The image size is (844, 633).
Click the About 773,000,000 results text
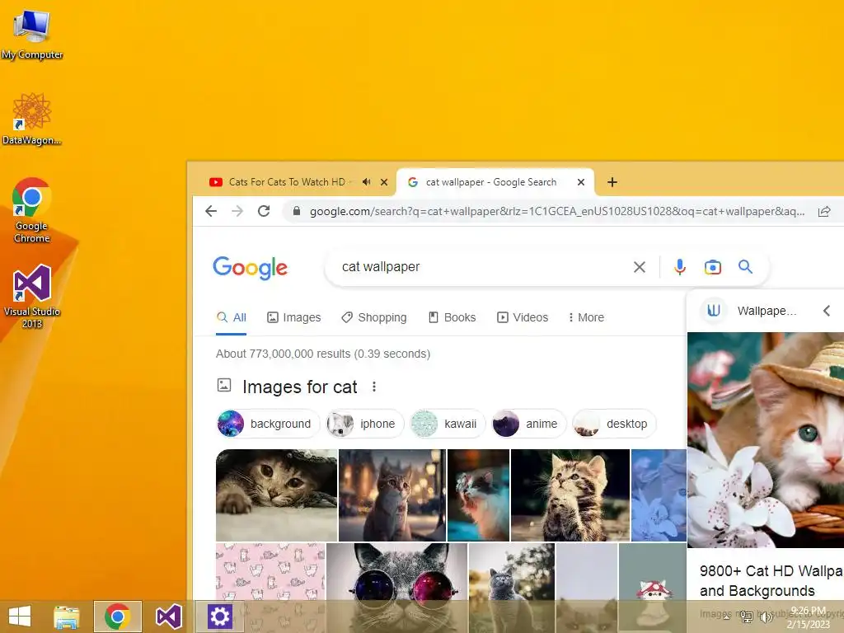[x=323, y=354]
